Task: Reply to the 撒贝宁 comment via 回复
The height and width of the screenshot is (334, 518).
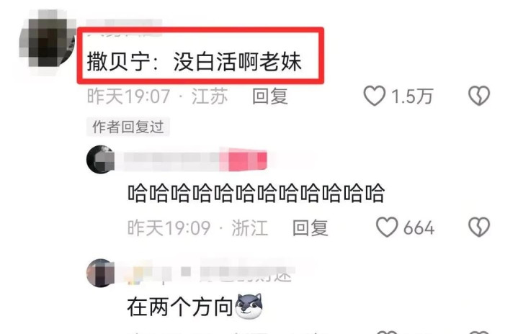Action: click(x=270, y=96)
